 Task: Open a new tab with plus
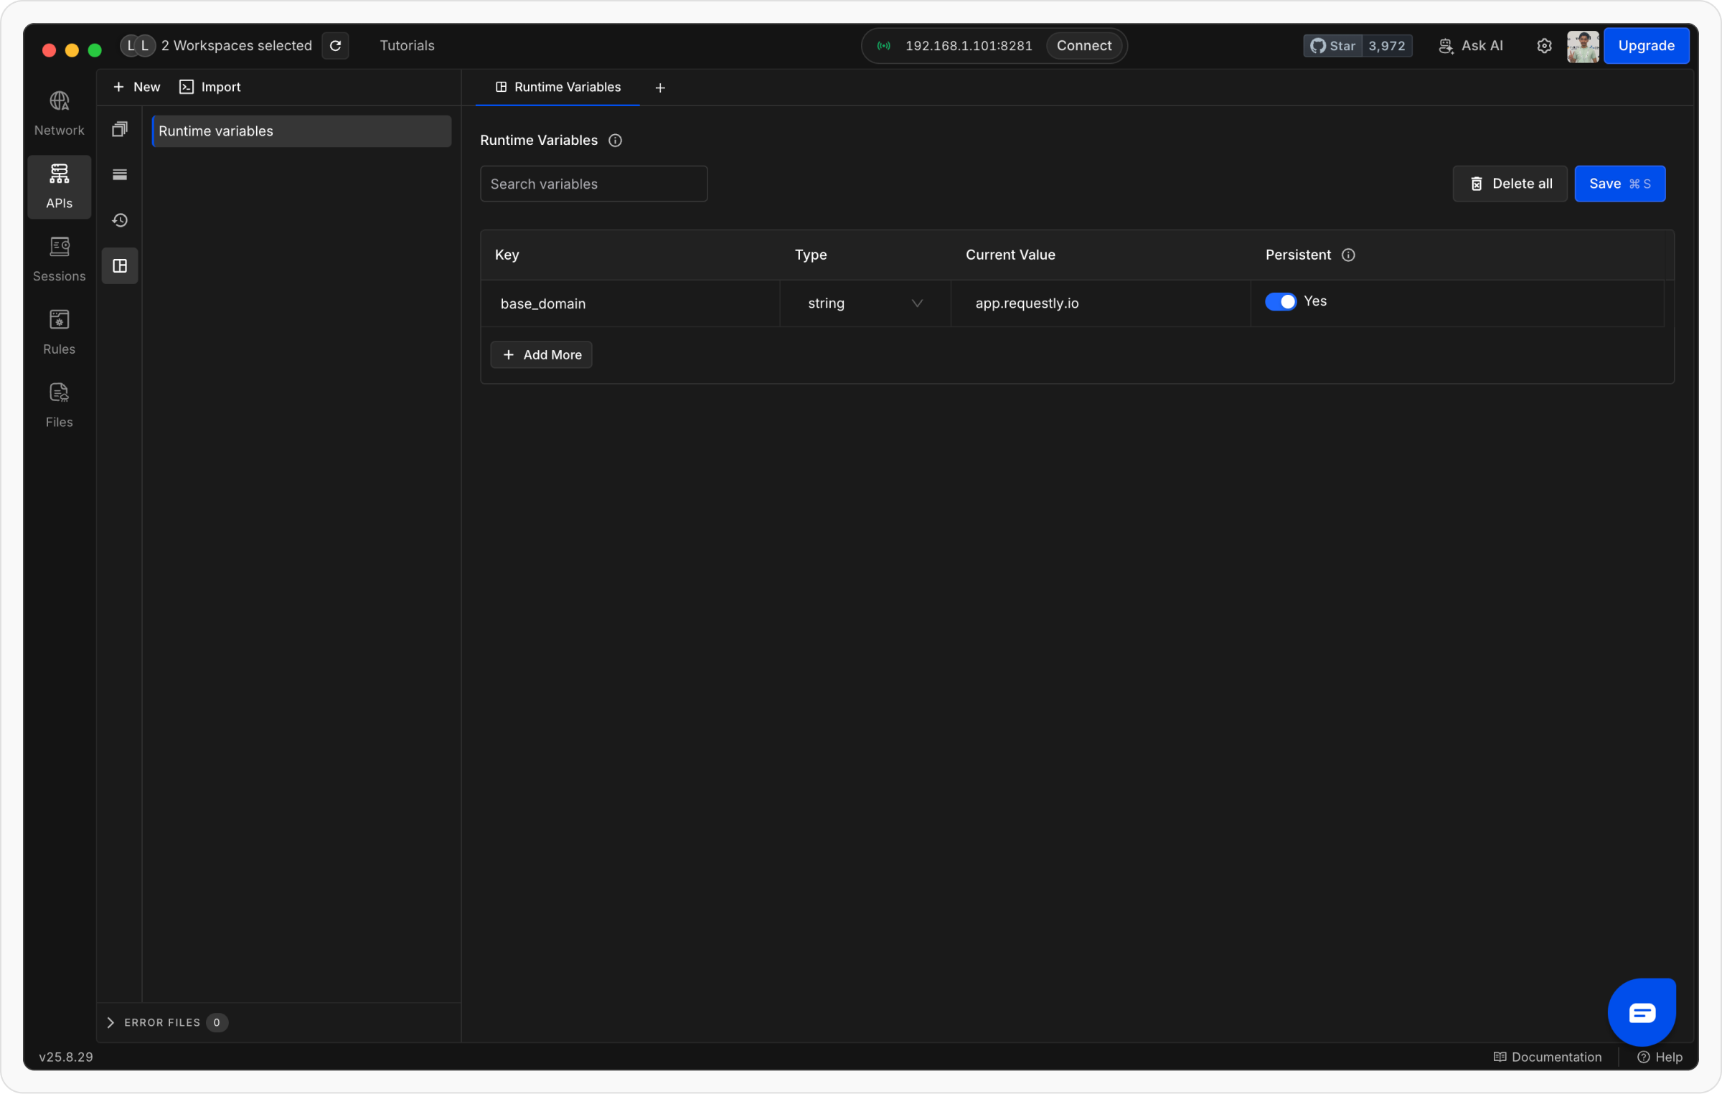(660, 88)
